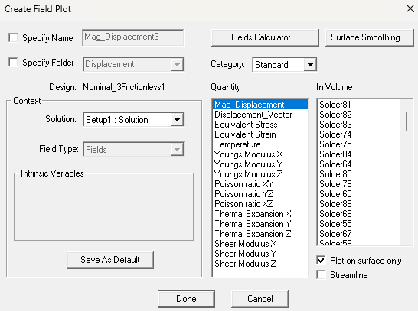Screen dimensions: 418x311
Task: Open the Specify Folder Displacement dropdown
Action: [x=177, y=64]
